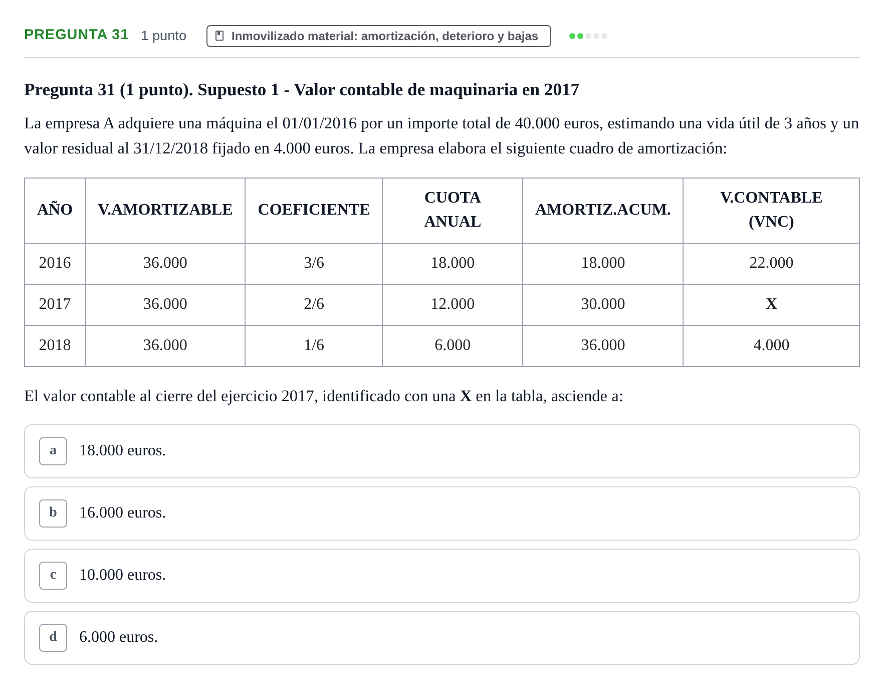Click the AMORTIZ.ACUM. column header
Screen dimensions: 884x689
coord(603,210)
